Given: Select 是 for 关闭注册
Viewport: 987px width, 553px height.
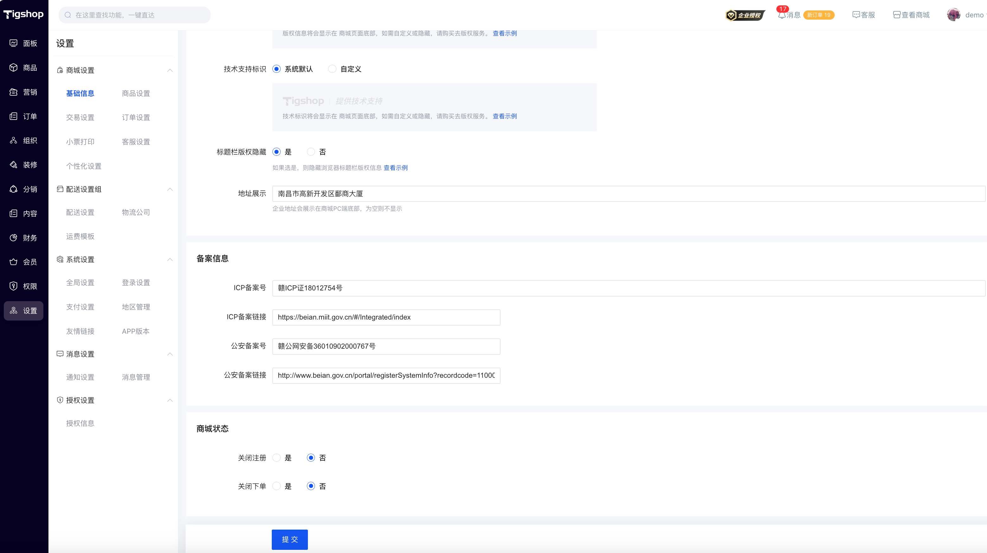Looking at the screenshot, I should 276,458.
